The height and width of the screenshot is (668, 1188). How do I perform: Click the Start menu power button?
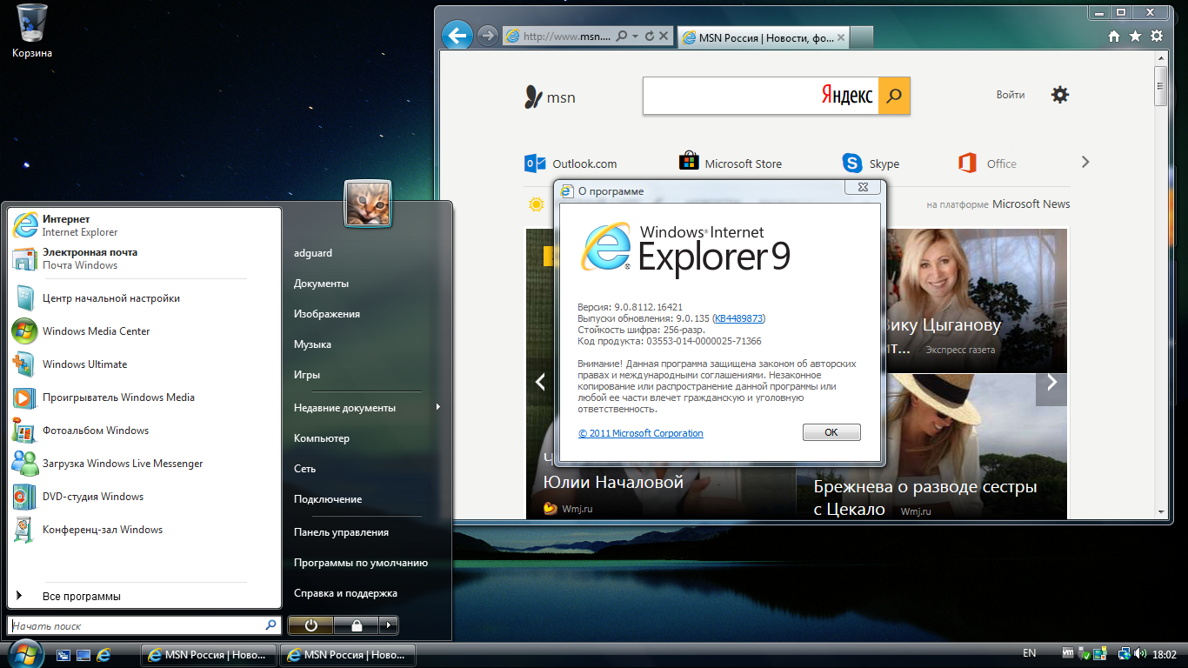(310, 625)
